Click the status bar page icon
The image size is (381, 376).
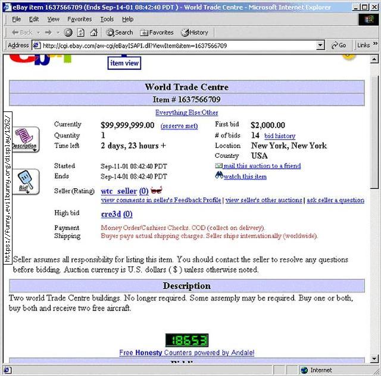click(x=7, y=371)
